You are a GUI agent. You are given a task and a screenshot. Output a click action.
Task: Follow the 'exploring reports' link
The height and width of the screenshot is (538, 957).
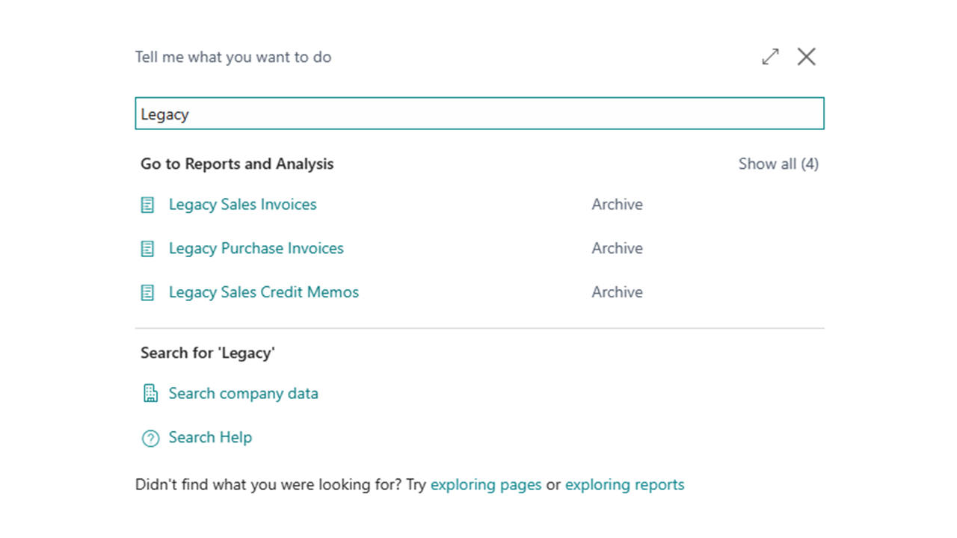click(x=624, y=484)
